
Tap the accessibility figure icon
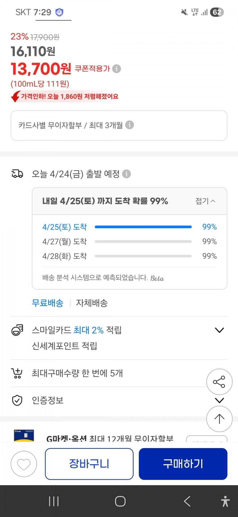225,501
